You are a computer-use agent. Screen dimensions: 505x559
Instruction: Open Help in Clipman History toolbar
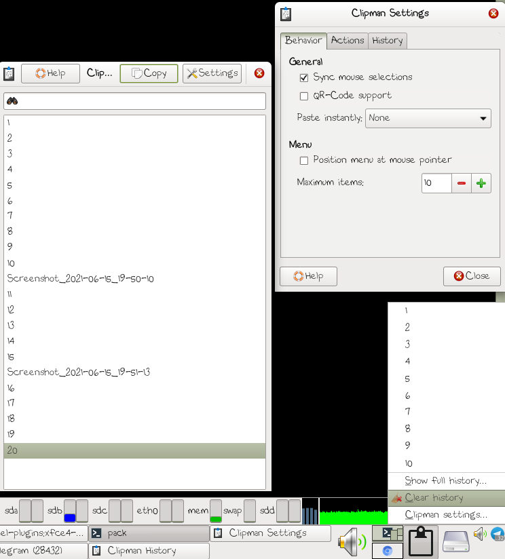click(x=50, y=73)
